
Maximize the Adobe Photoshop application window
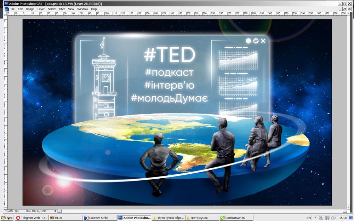click(x=344, y=4)
